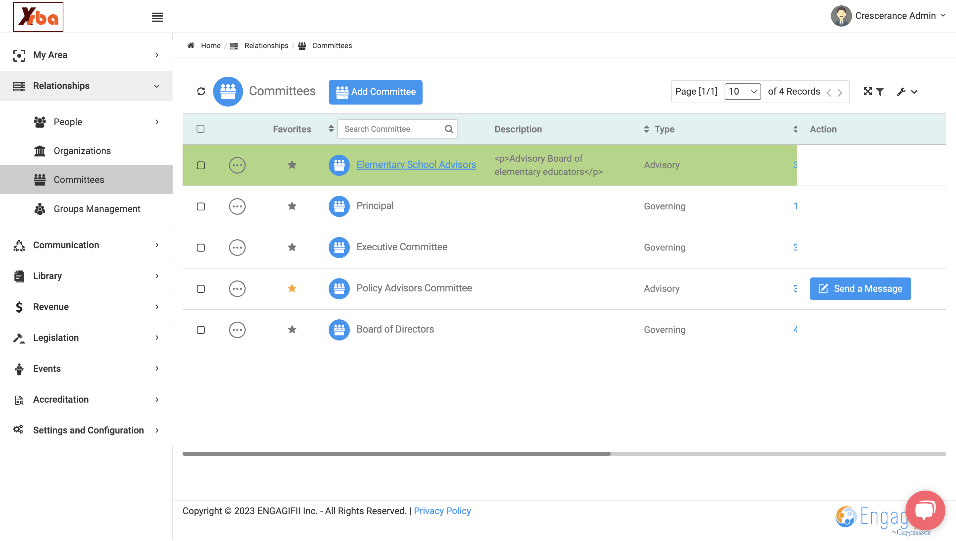Check the Executive Committee row checkbox

[200, 248]
